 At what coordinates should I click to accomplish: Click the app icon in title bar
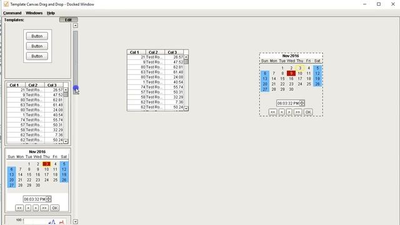[x=6, y=4]
